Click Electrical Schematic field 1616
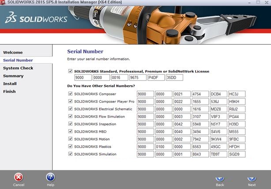The width and height of the screenshot is (271, 189). click(x=200, y=109)
